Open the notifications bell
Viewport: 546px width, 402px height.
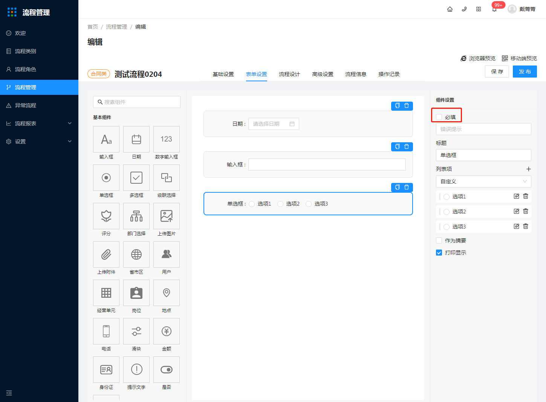[x=494, y=9]
